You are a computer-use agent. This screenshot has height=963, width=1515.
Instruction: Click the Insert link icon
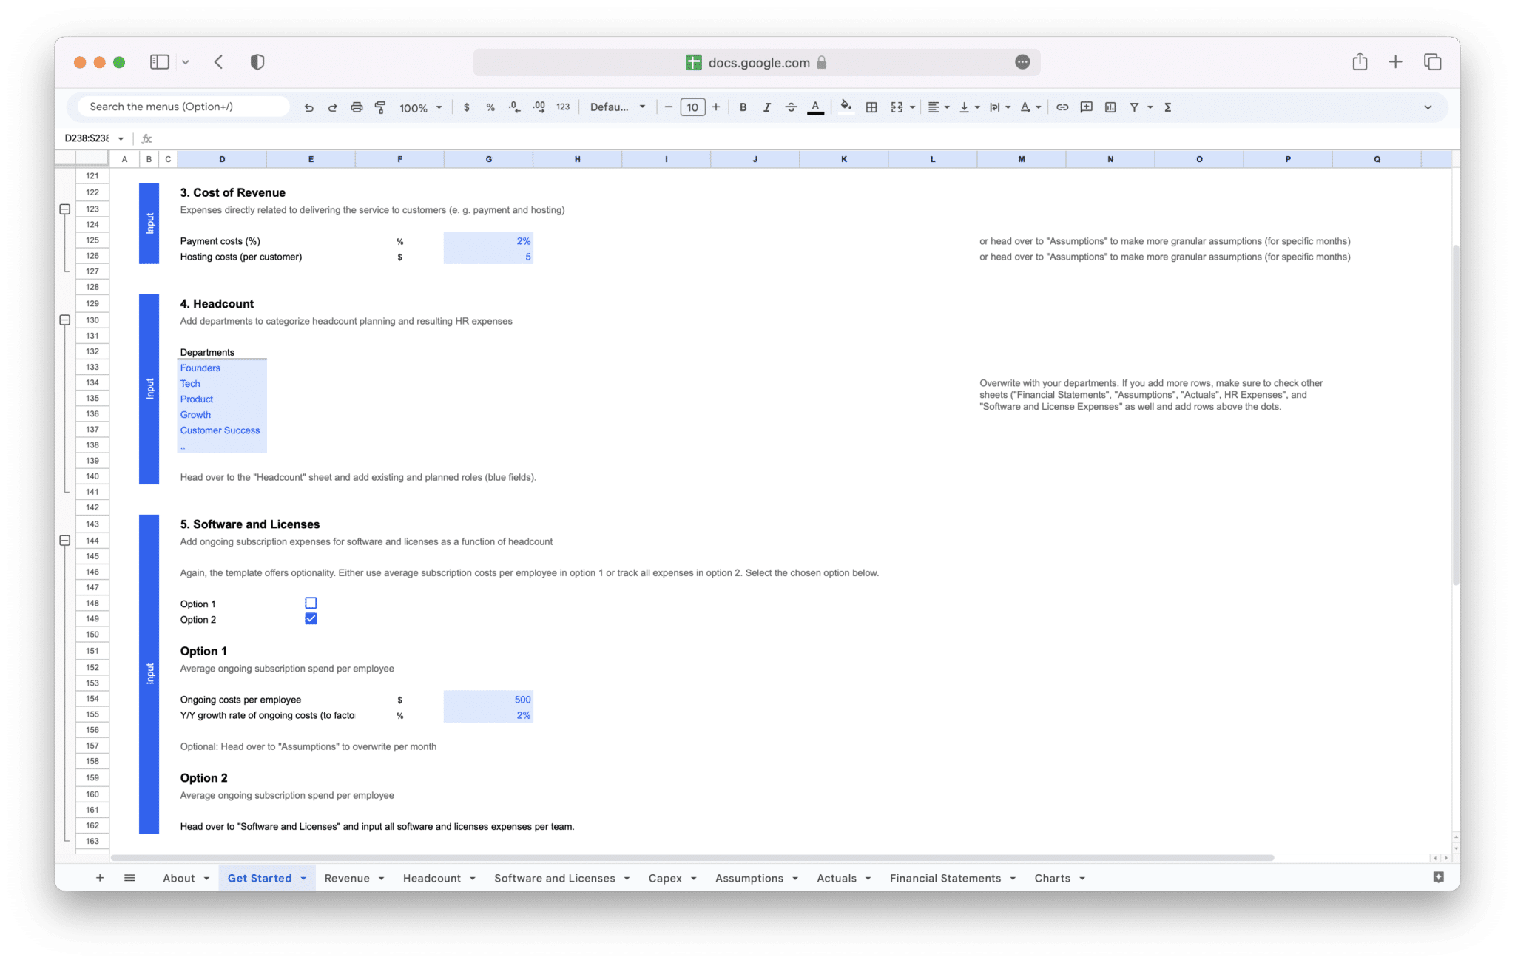point(1062,107)
